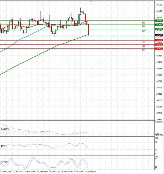The height and width of the screenshot is (174, 164).
Task: Click the MACD indicator label
Action: 5,129
